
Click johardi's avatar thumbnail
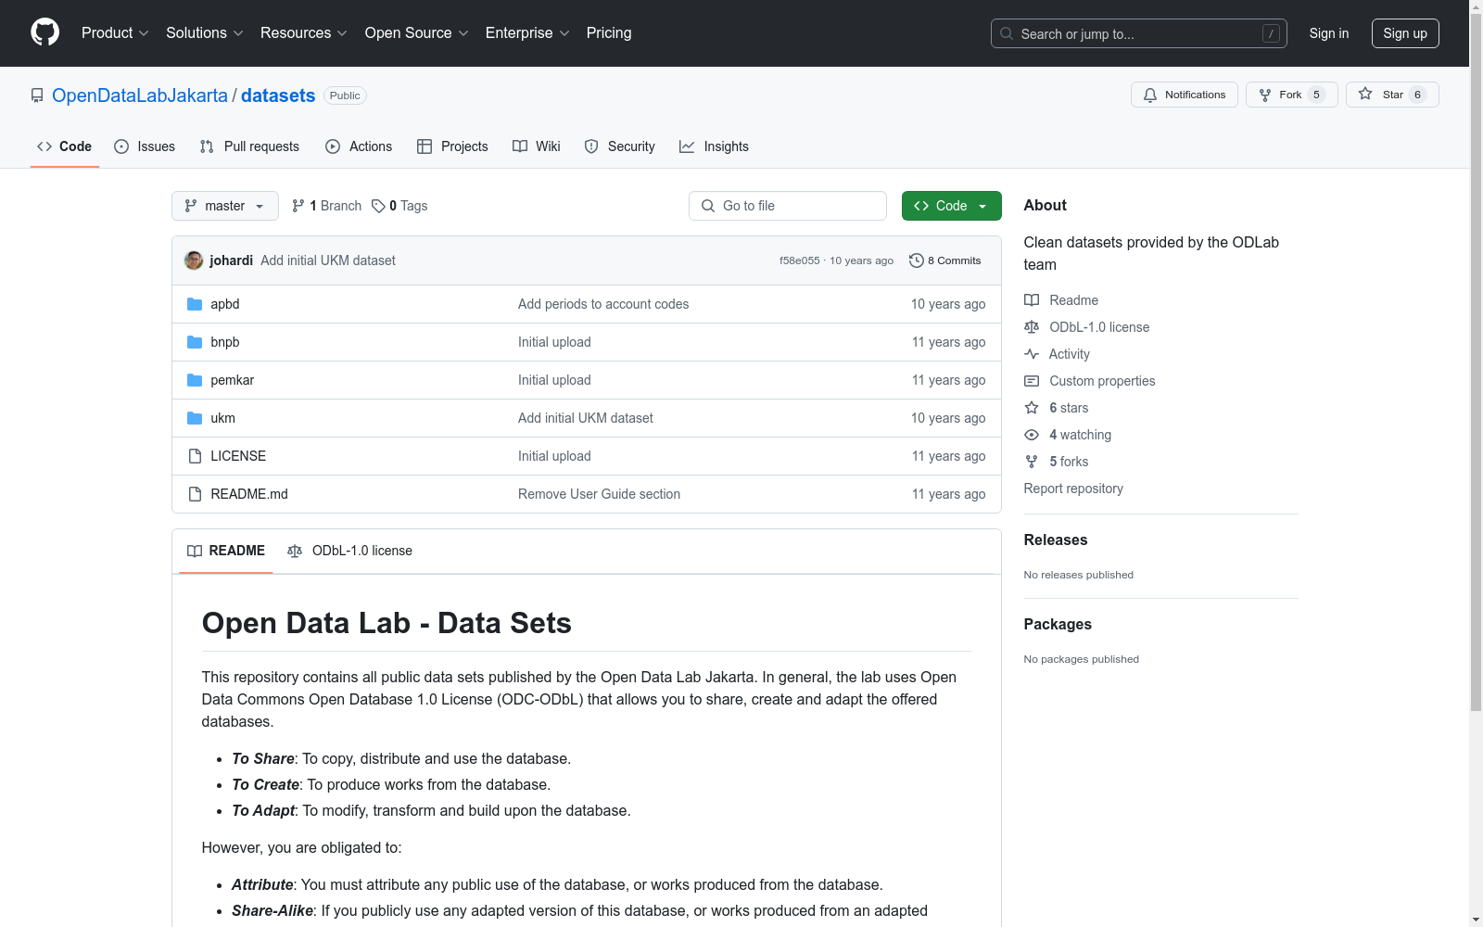tap(194, 260)
